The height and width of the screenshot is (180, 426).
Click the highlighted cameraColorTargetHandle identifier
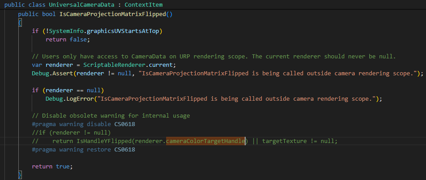point(205,141)
